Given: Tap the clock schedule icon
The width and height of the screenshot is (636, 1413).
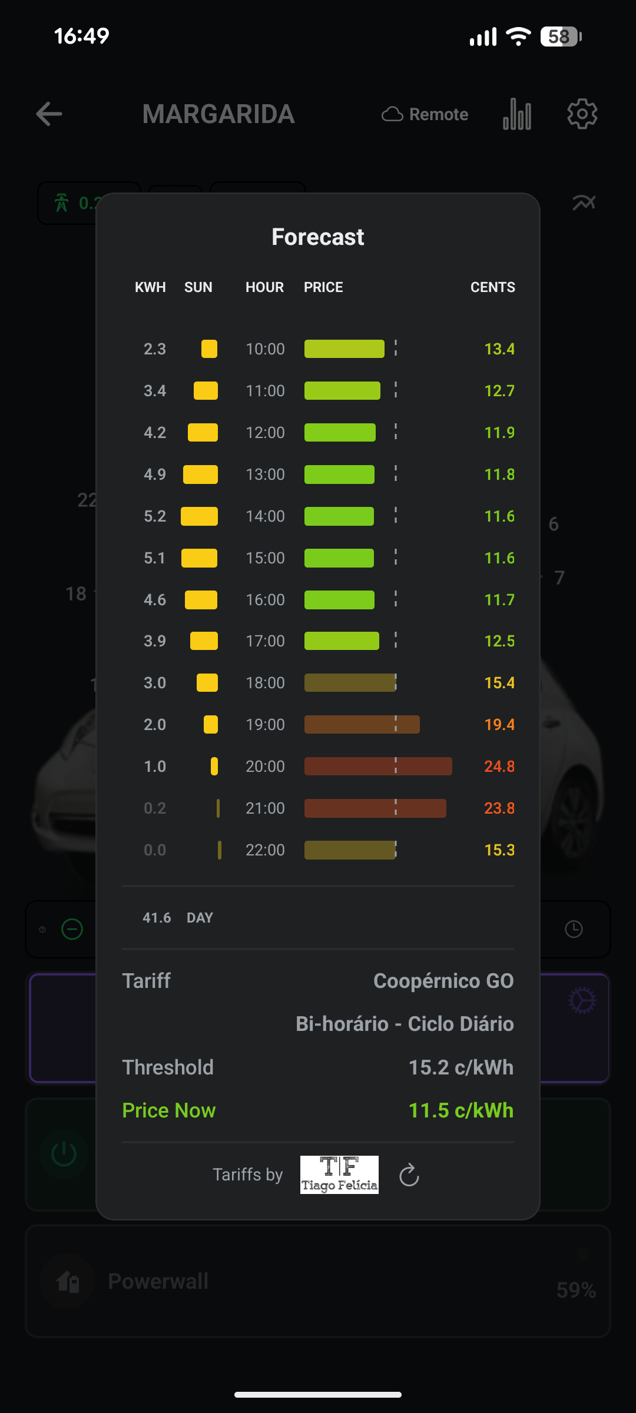Looking at the screenshot, I should tap(574, 929).
